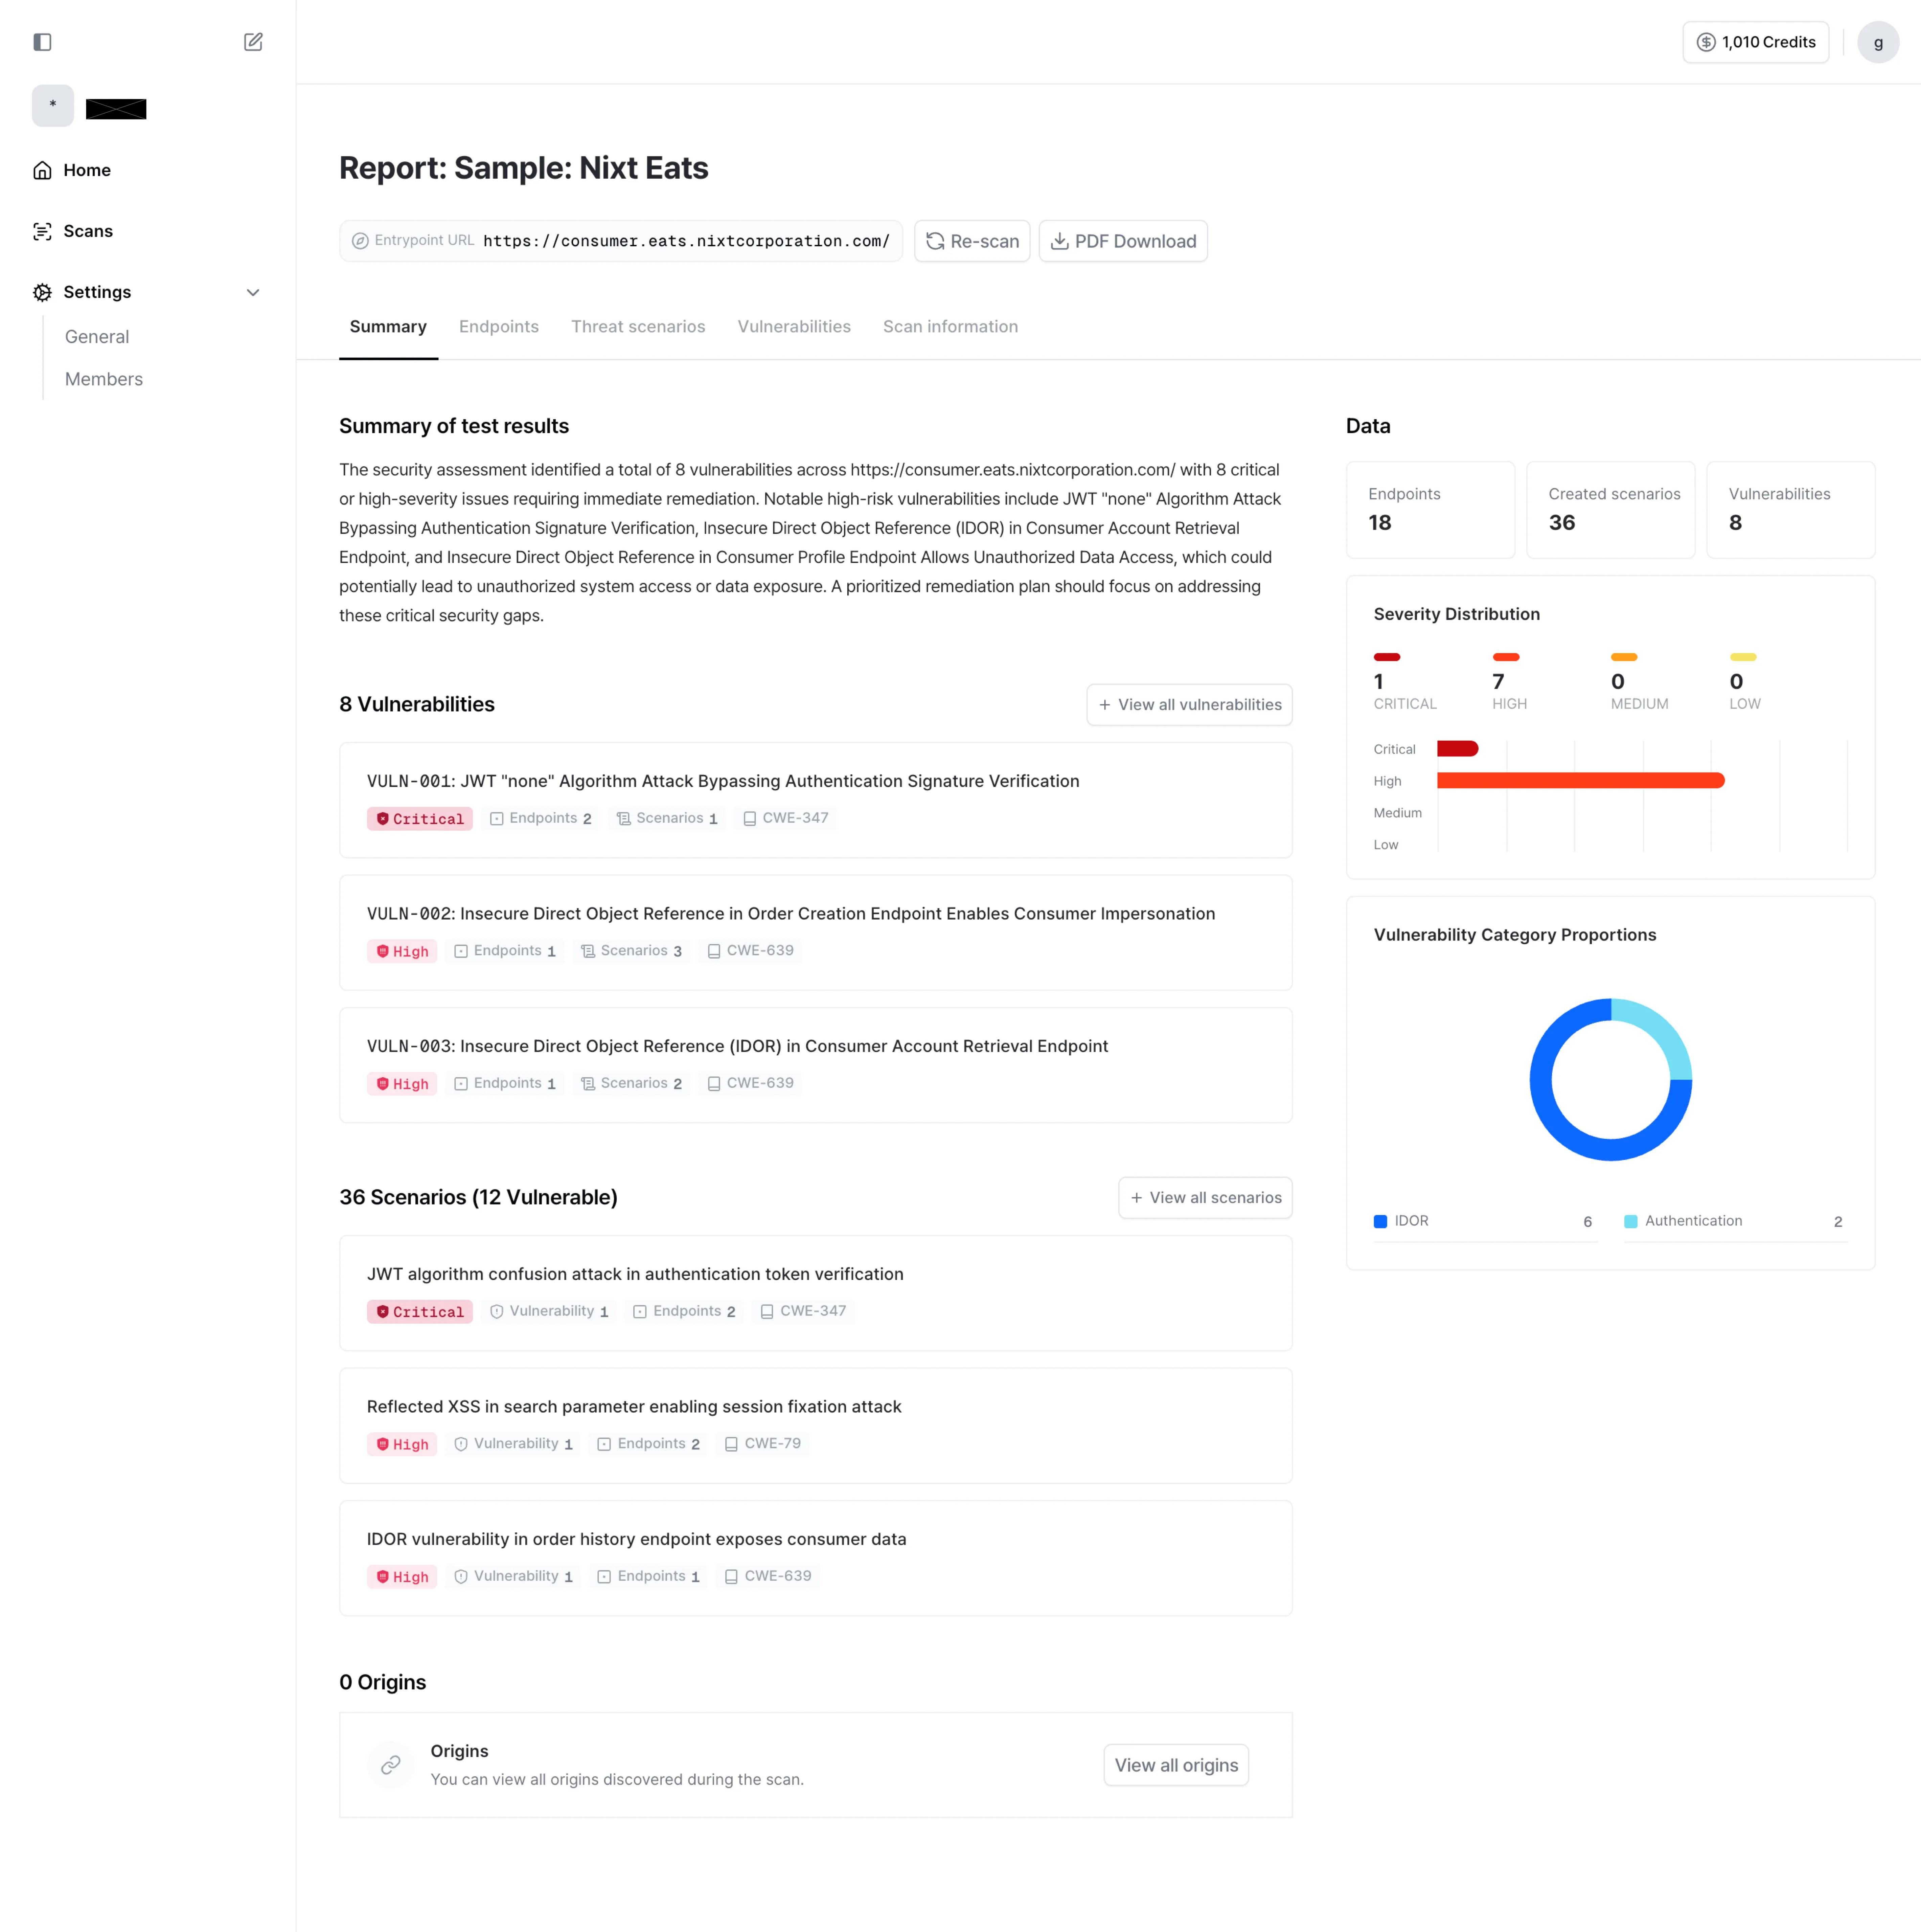
Task: Click the IDOR legend color swatch
Action: pyautogui.click(x=1380, y=1221)
